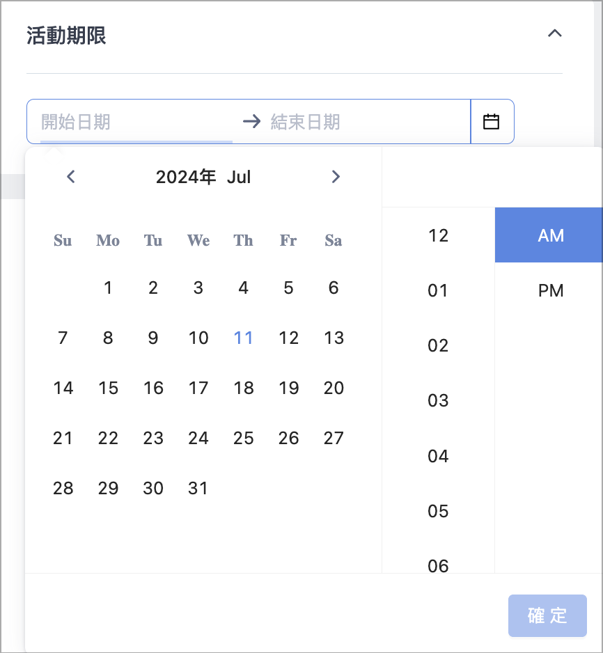Choose hour 12 in the time column
Image resolution: width=603 pixels, height=653 pixels.
438,235
